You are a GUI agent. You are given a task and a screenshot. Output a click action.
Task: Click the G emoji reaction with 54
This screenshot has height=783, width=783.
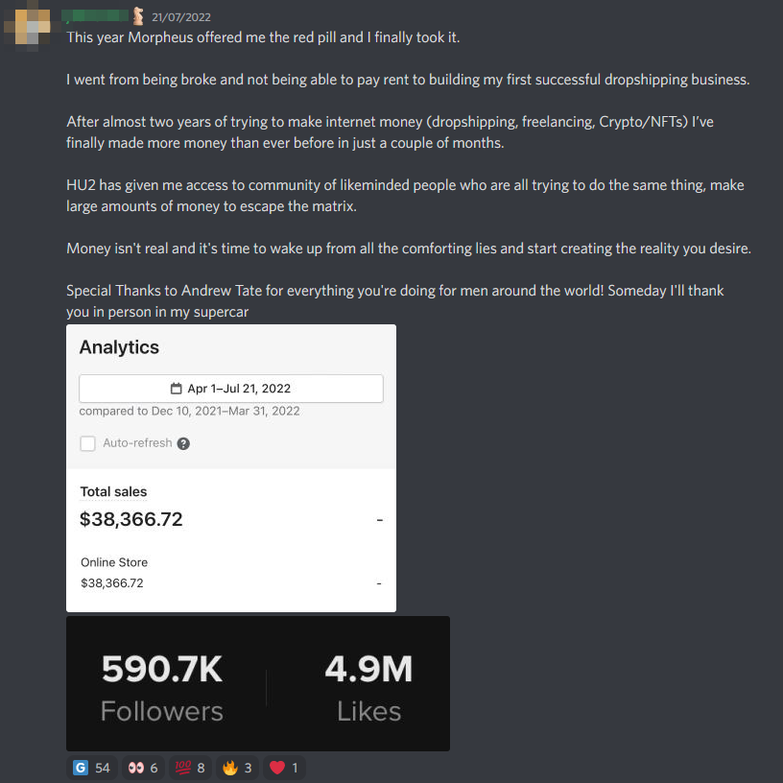[92, 768]
